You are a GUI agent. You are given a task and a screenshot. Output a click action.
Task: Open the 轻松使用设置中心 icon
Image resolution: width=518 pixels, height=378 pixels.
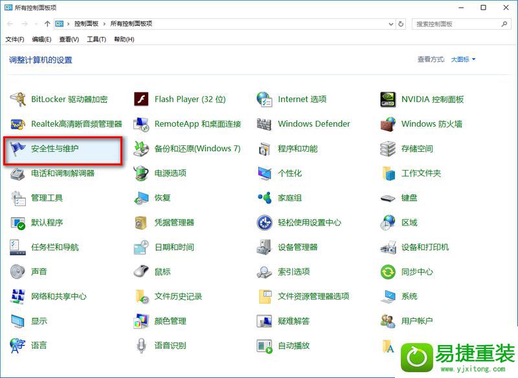(x=264, y=223)
